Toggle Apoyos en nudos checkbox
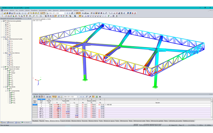This screenshot has width=213, height=133. (x=6, y=69)
